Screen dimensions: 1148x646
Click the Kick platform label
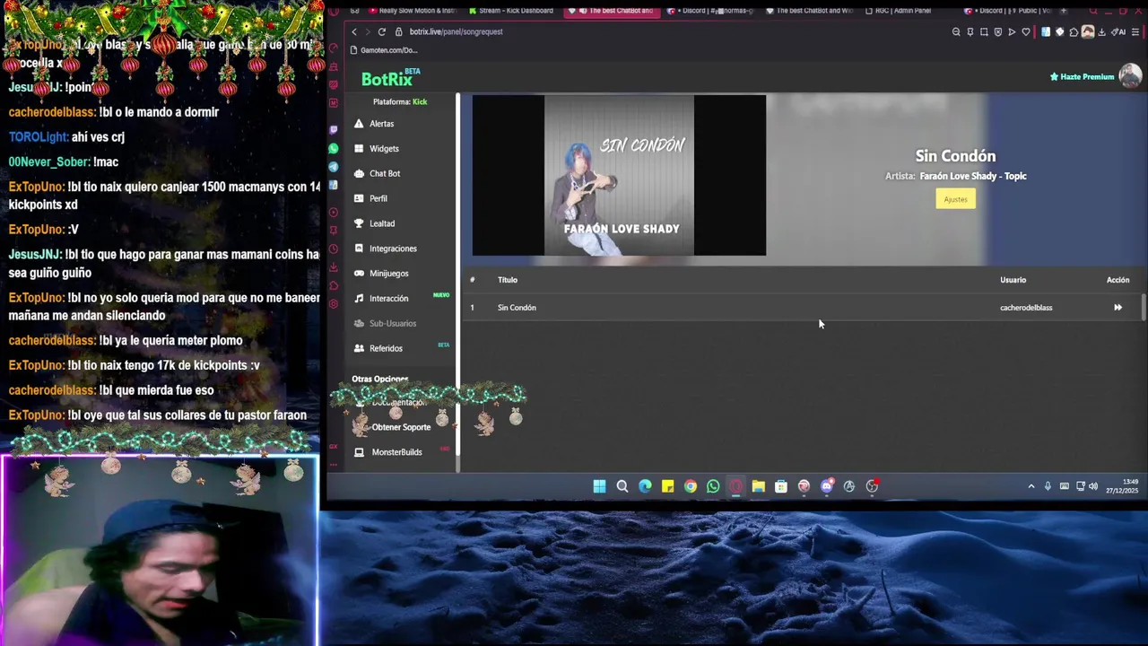tap(420, 102)
